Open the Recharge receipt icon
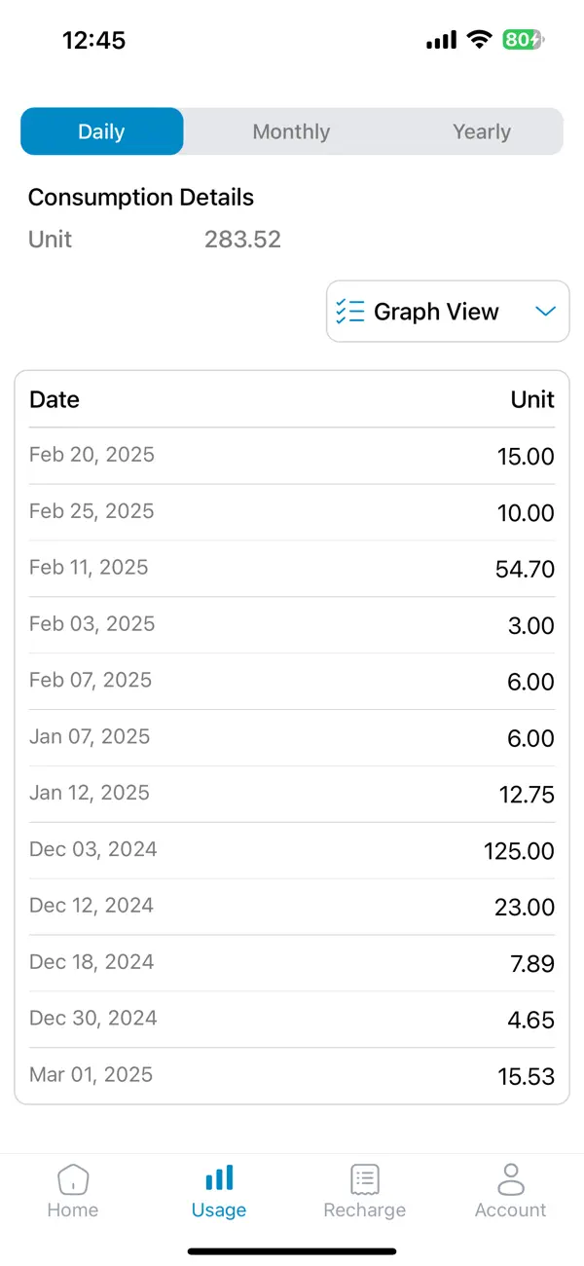Viewport: 584px width, 1266px height. (x=365, y=1179)
